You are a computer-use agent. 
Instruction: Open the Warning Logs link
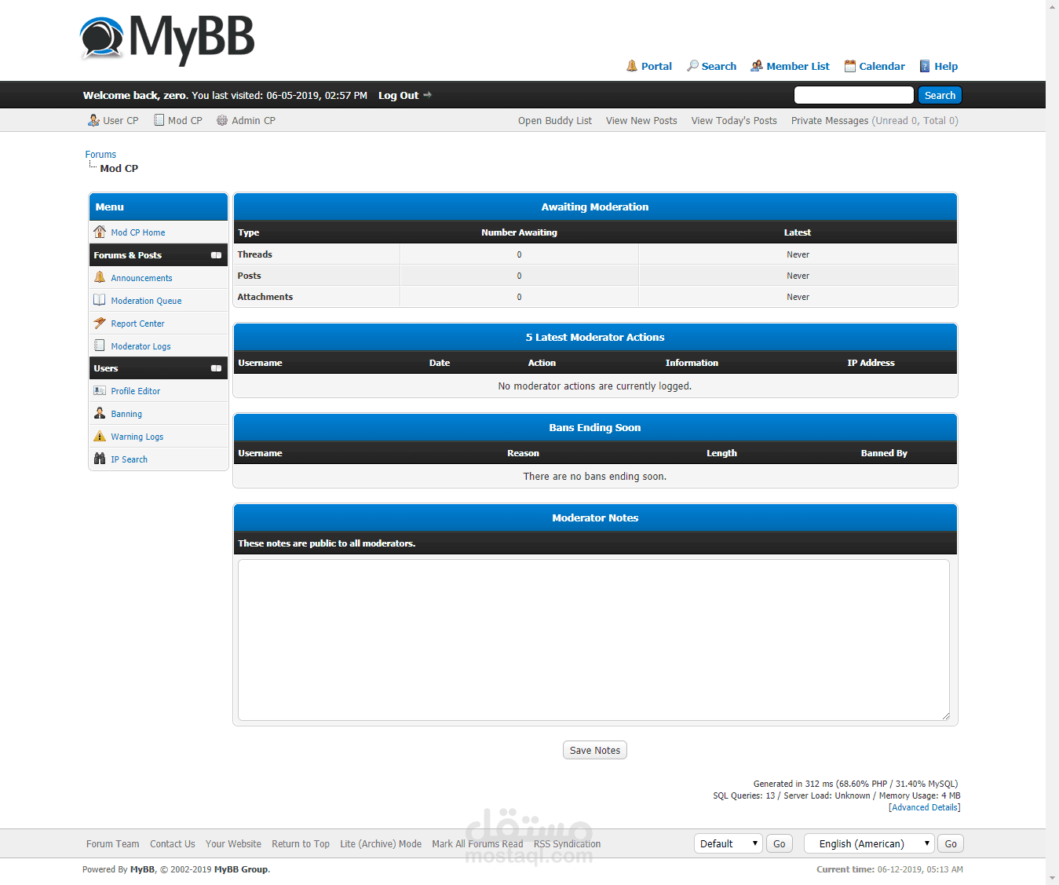(137, 437)
